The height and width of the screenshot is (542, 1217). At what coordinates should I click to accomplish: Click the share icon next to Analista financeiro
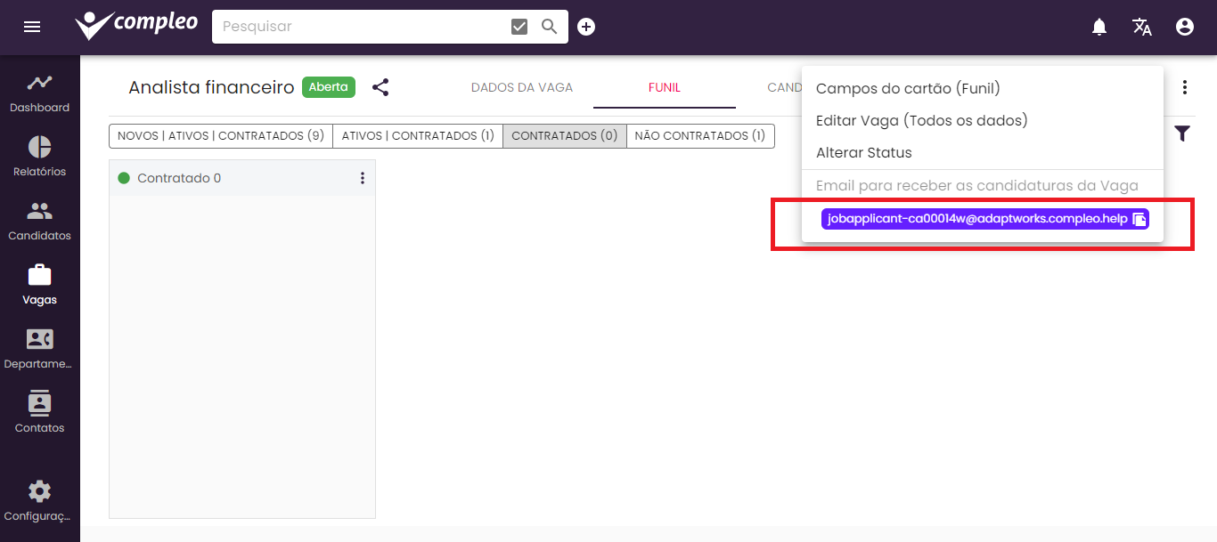click(x=381, y=87)
